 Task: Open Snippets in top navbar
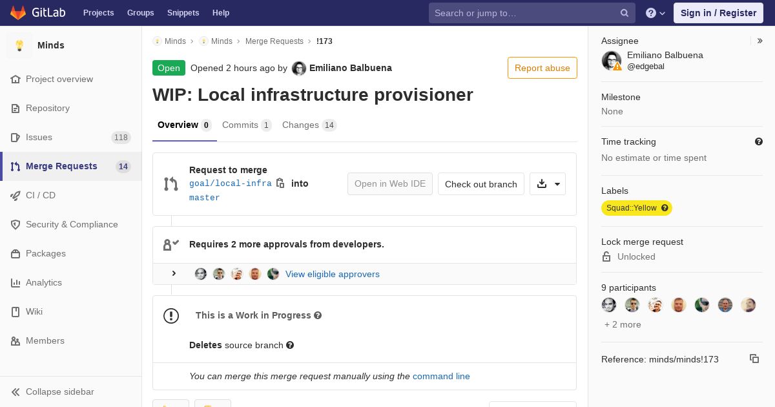click(x=183, y=13)
